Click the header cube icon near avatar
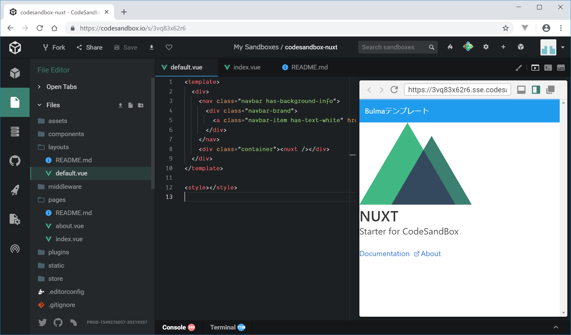 521,47
